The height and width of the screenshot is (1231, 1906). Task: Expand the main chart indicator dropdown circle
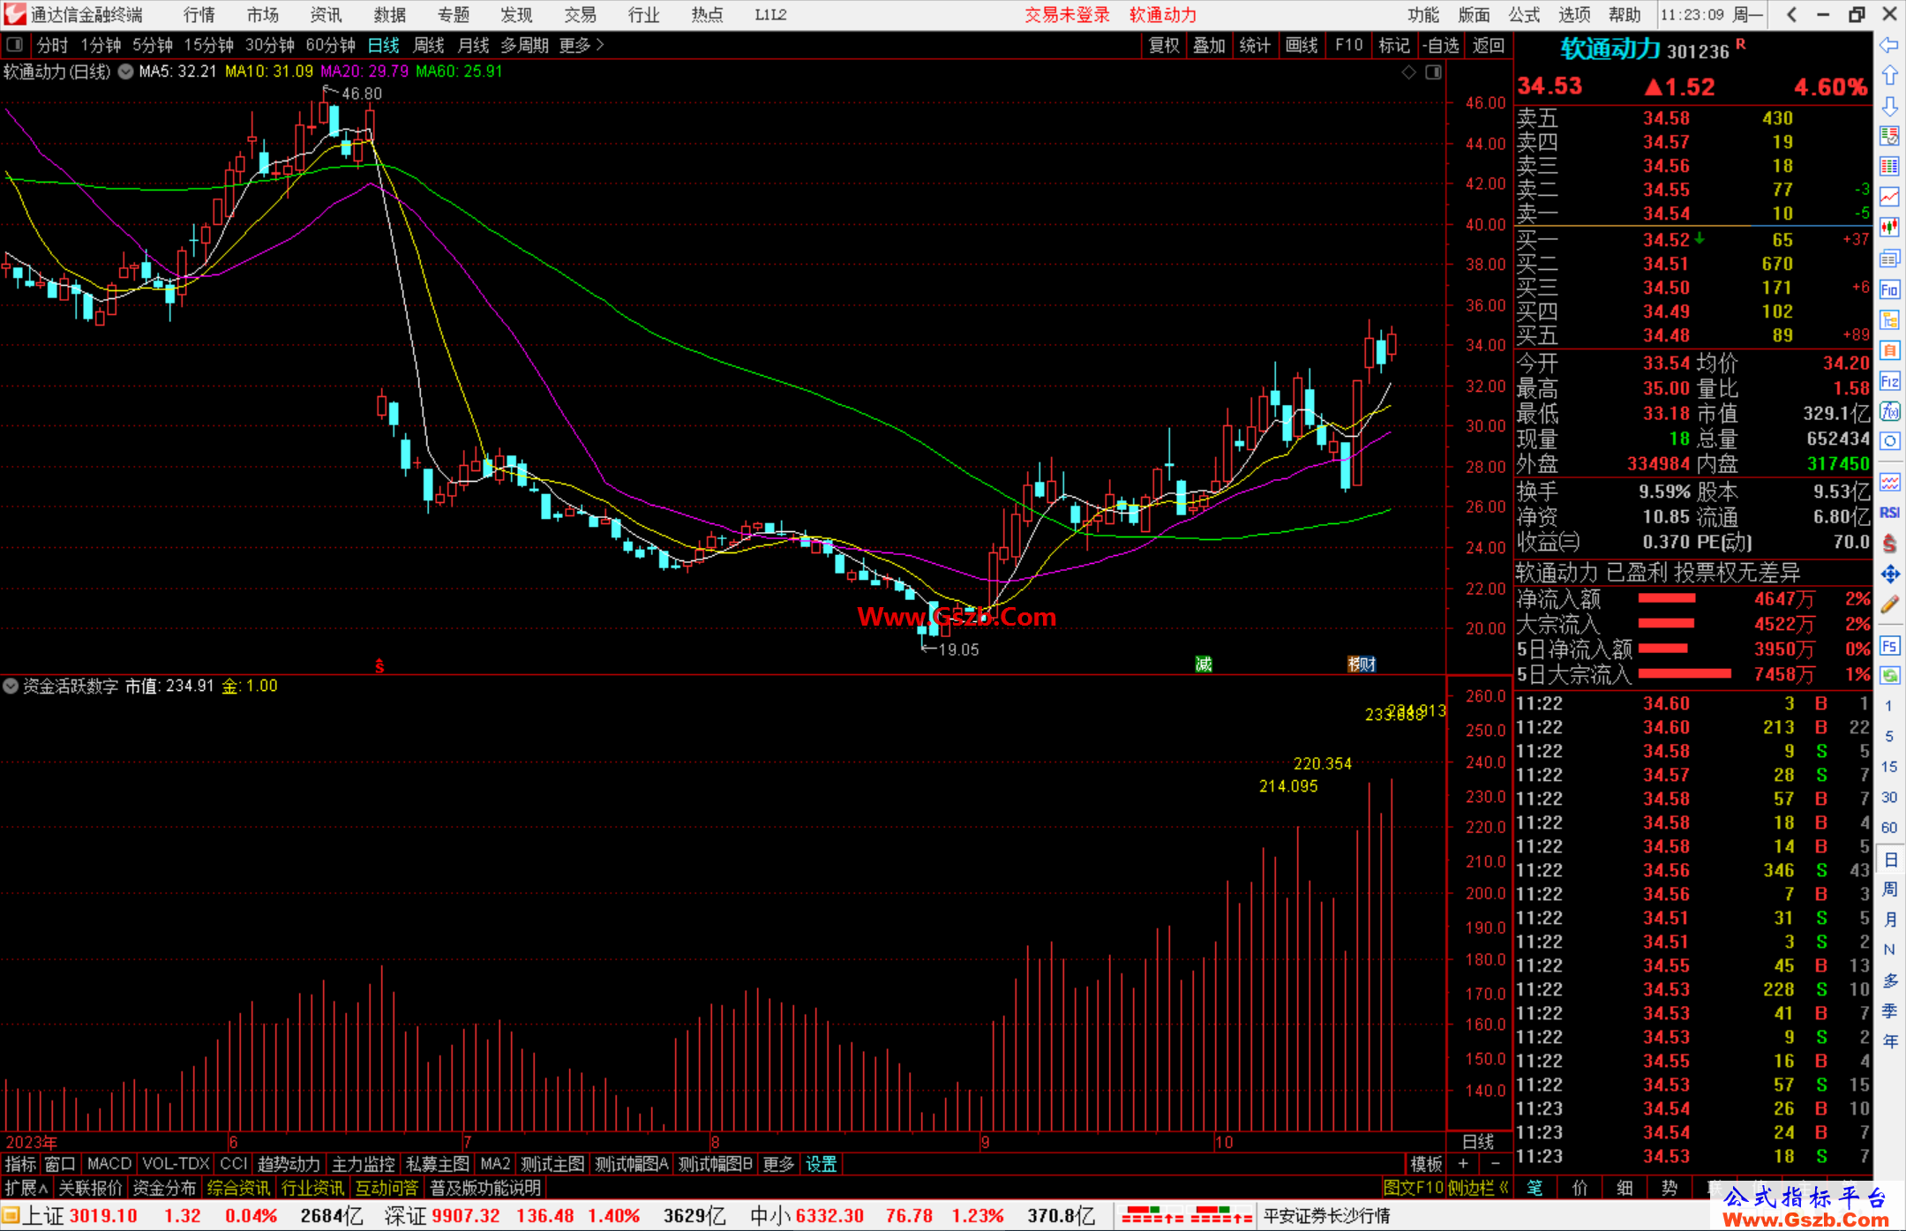point(126,71)
